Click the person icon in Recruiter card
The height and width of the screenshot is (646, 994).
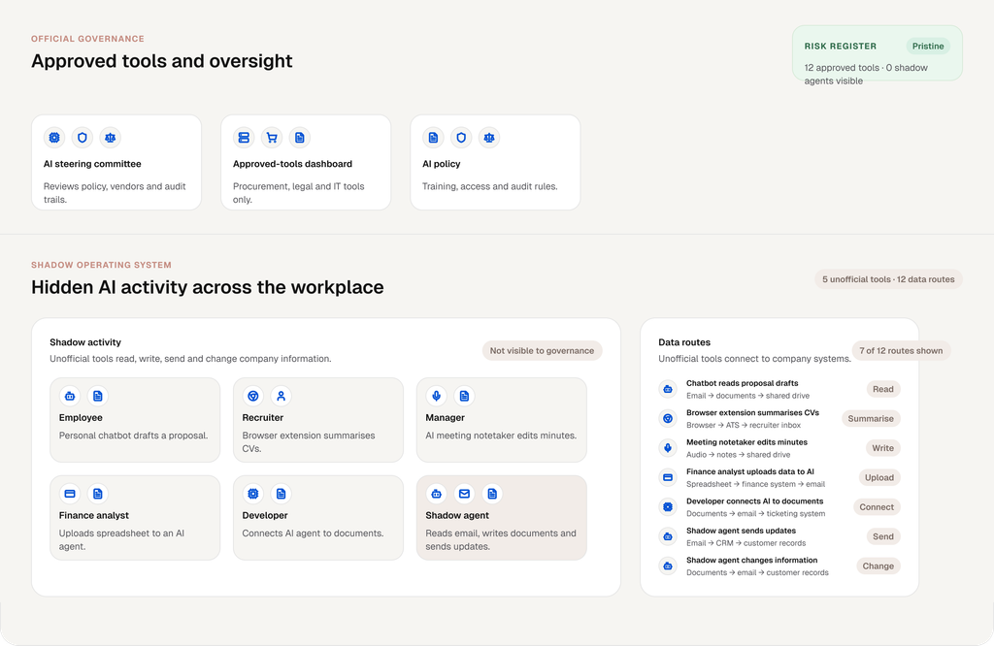pyautogui.click(x=281, y=396)
